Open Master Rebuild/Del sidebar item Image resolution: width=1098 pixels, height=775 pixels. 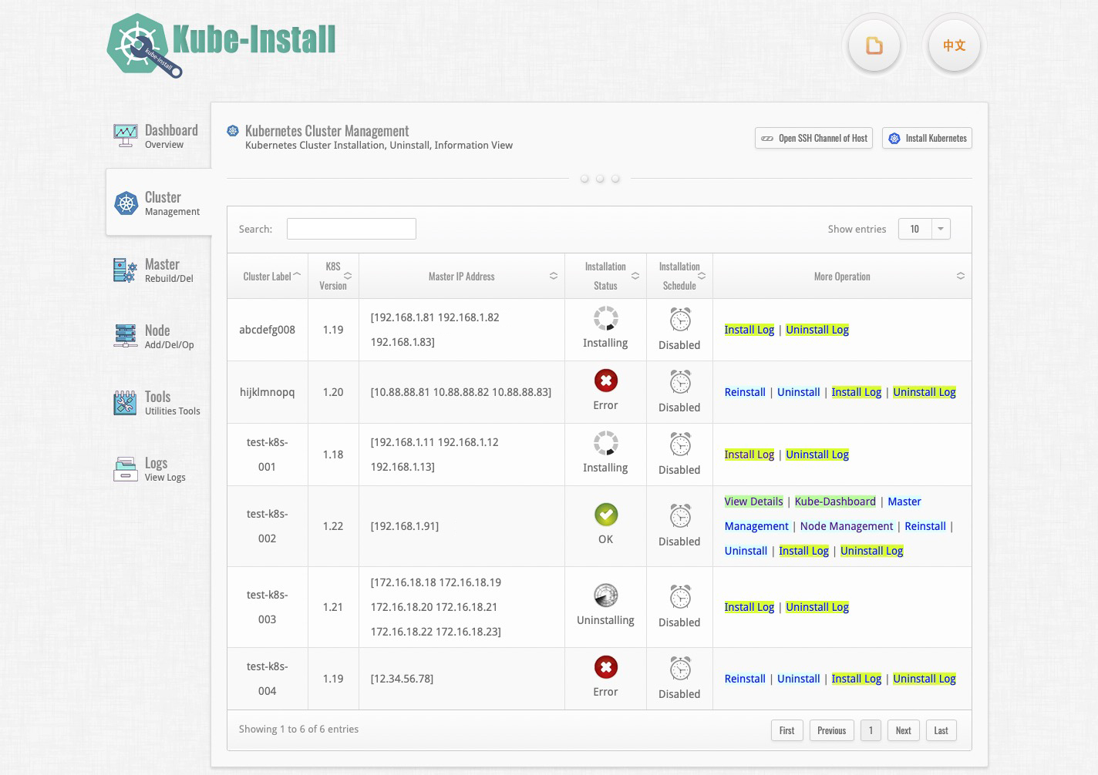click(x=157, y=270)
